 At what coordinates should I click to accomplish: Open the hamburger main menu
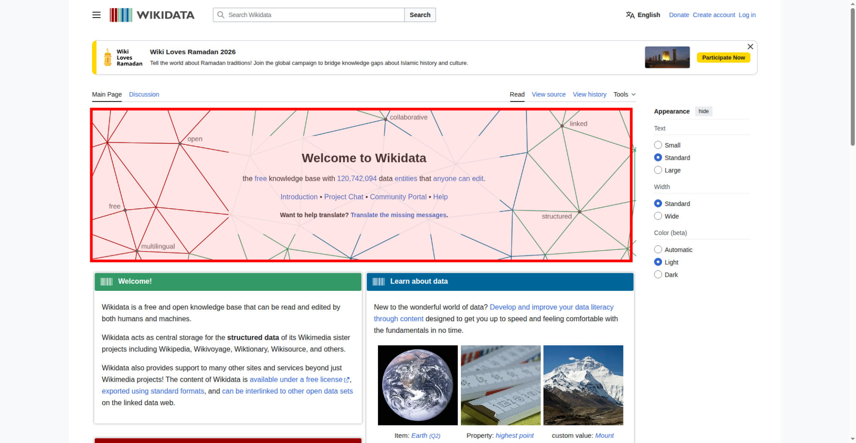[x=96, y=15]
